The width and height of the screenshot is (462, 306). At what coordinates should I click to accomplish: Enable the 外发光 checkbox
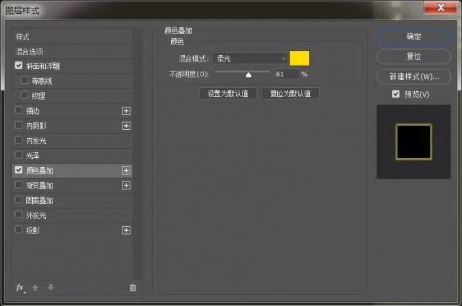(x=18, y=214)
